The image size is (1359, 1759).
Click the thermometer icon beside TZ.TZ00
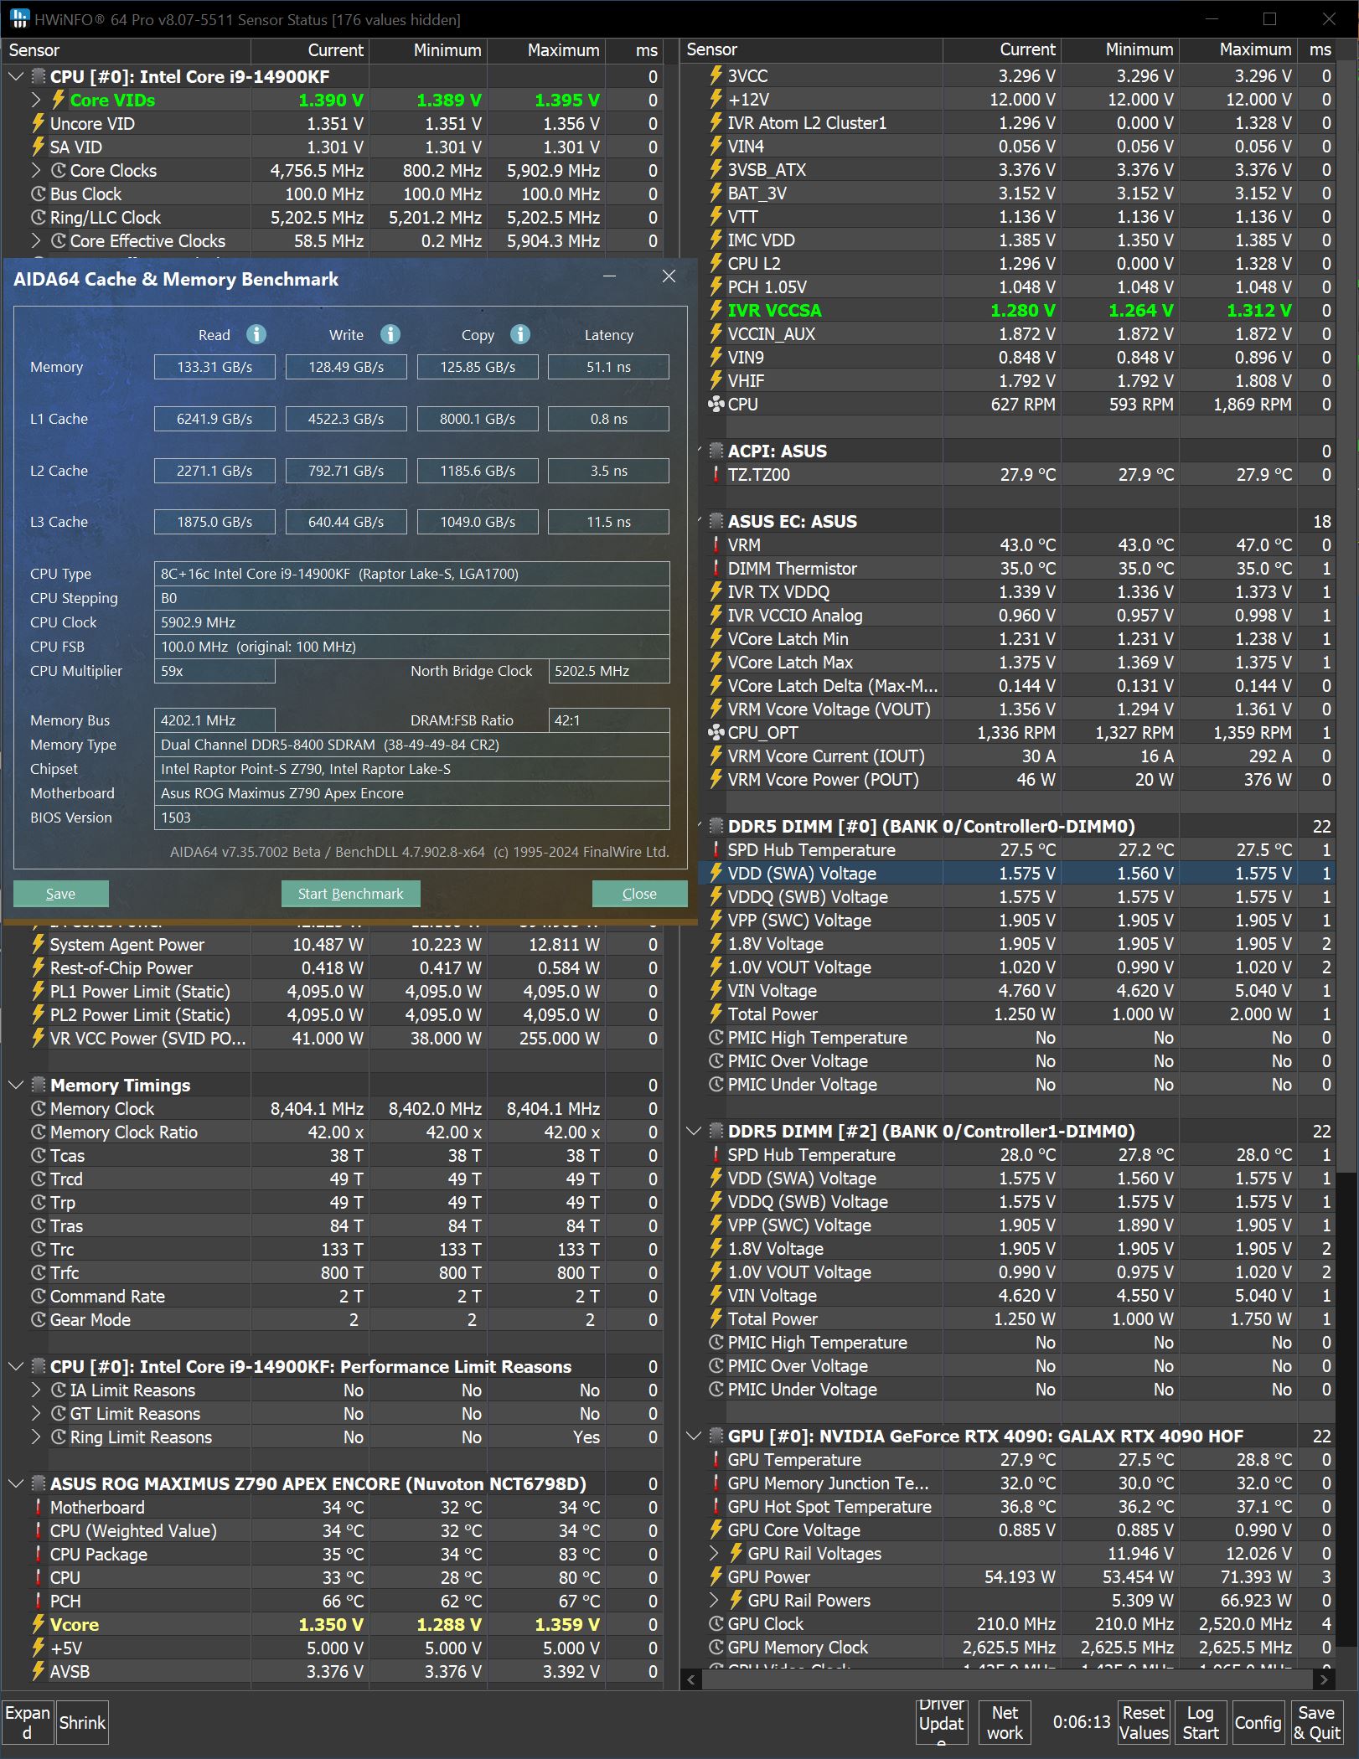pyautogui.click(x=716, y=474)
